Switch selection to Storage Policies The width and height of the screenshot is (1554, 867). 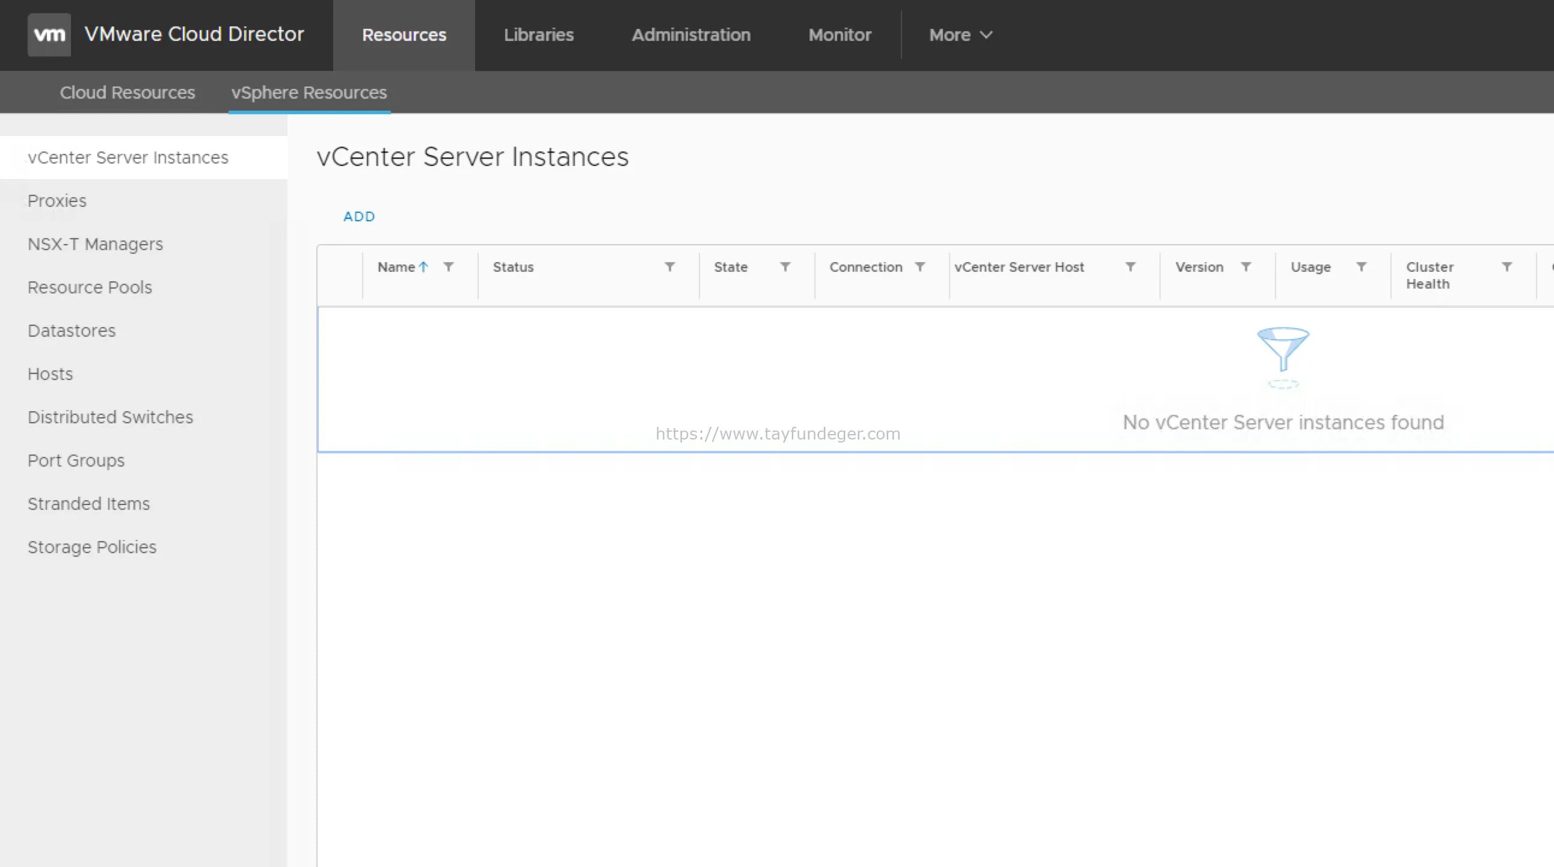click(92, 547)
